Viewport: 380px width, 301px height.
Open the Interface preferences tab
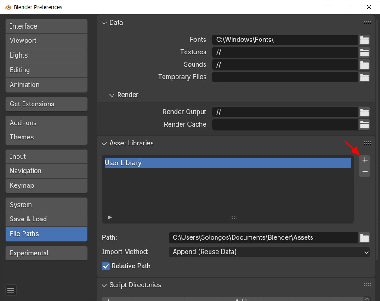[x=46, y=26]
